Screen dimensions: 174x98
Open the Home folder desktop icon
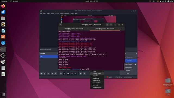click(168, 92)
